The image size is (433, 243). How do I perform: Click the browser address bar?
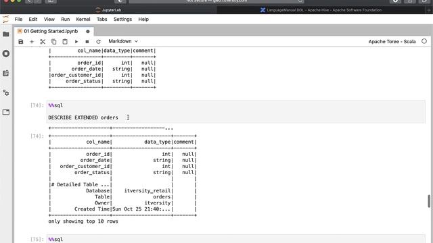(216, 1)
